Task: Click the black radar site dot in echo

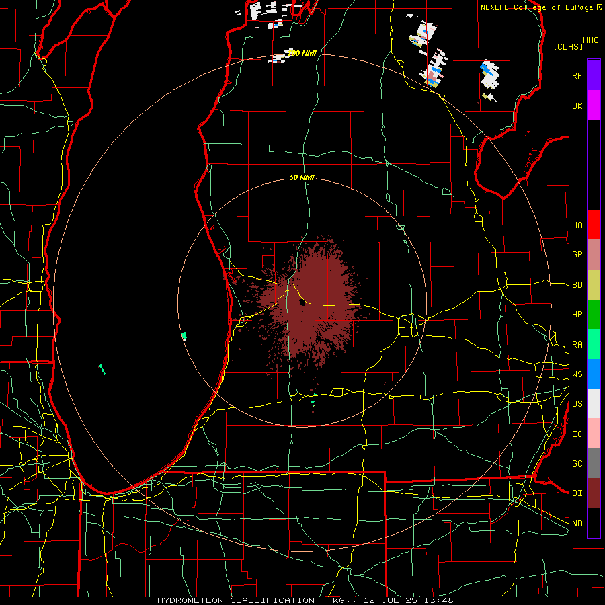Action: (x=302, y=303)
